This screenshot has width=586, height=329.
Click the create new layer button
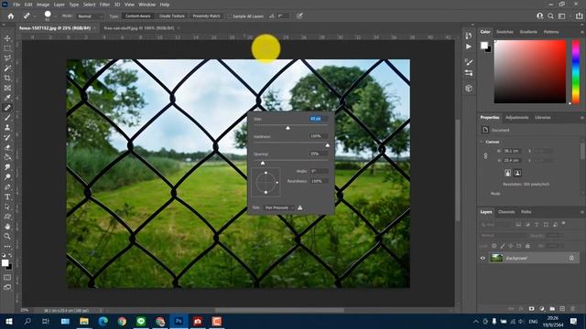click(x=562, y=309)
